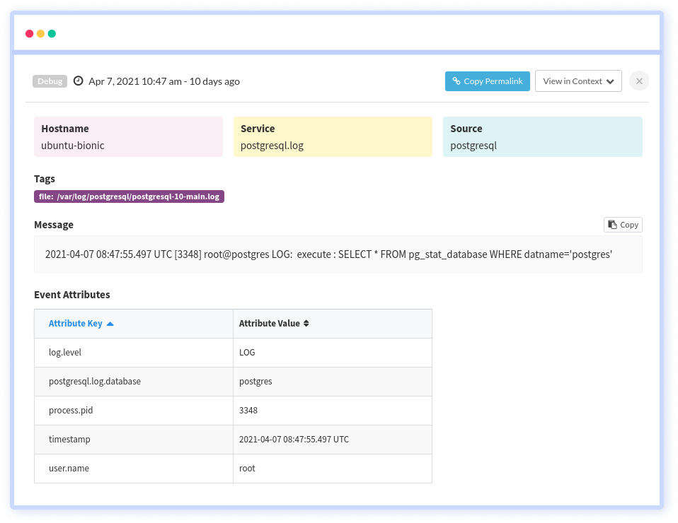Expand the chevron on View in Context
The image size is (678, 523).
tap(610, 81)
